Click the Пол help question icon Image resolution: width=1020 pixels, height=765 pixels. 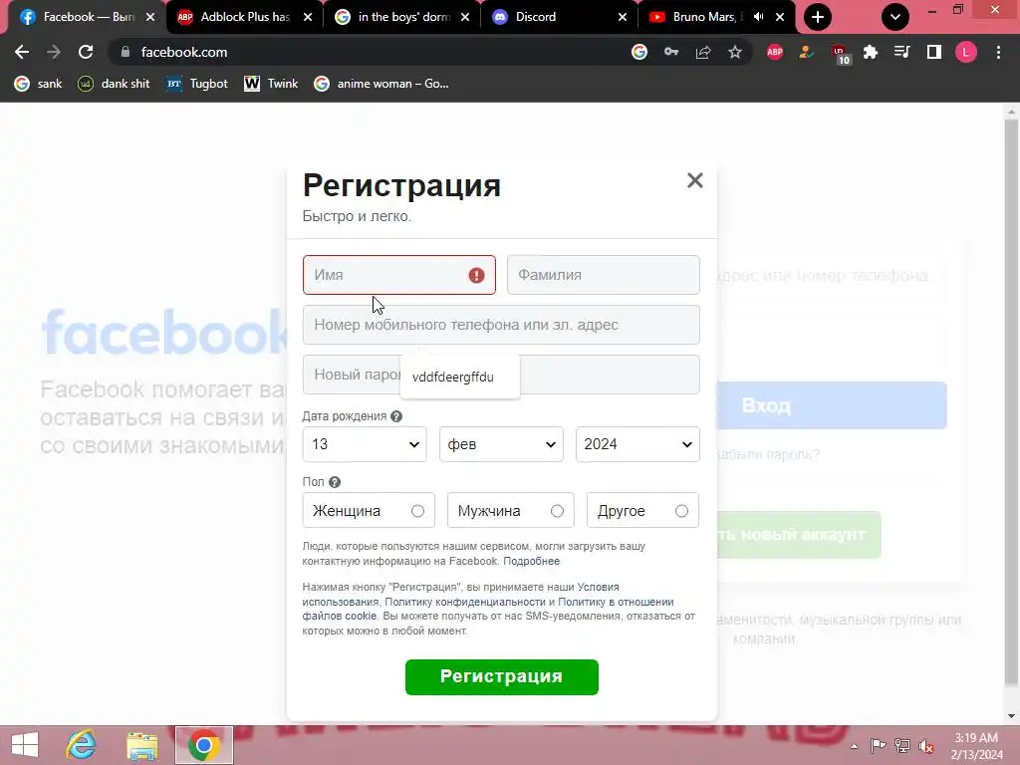coord(335,482)
